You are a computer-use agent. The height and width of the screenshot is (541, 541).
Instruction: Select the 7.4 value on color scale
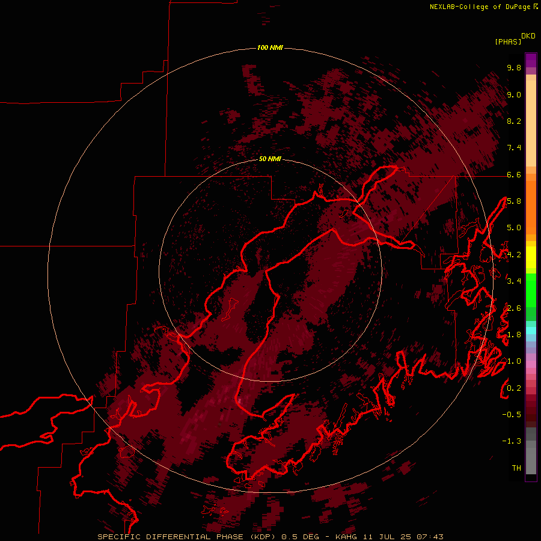click(x=514, y=148)
